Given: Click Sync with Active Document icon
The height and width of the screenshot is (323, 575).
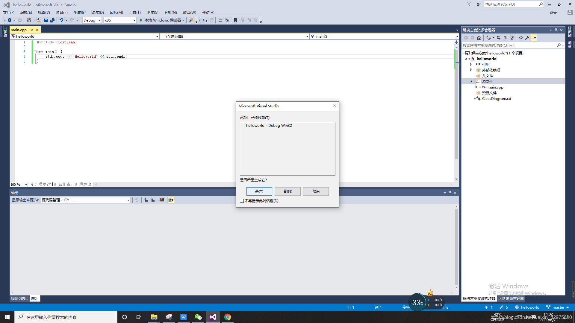Looking at the screenshot, I should pos(499,38).
